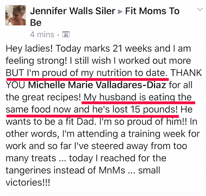Click red underline below lost 15 pounds
Viewport: 206px width, 196px height.
pos(93,116)
